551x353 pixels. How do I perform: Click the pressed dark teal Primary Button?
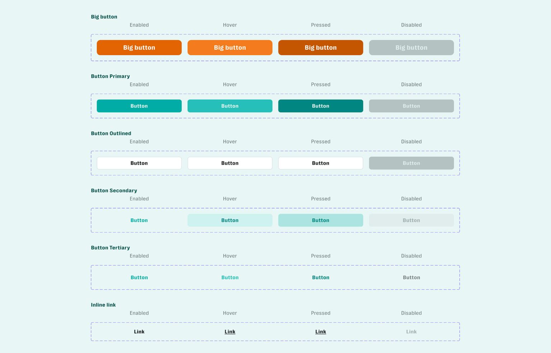[x=321, y=106]
